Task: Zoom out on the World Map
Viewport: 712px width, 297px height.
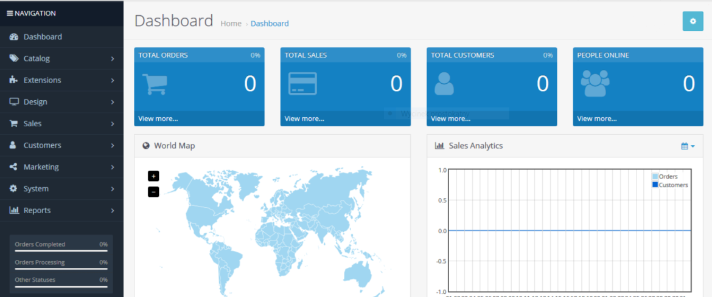Action: point(153,192)
